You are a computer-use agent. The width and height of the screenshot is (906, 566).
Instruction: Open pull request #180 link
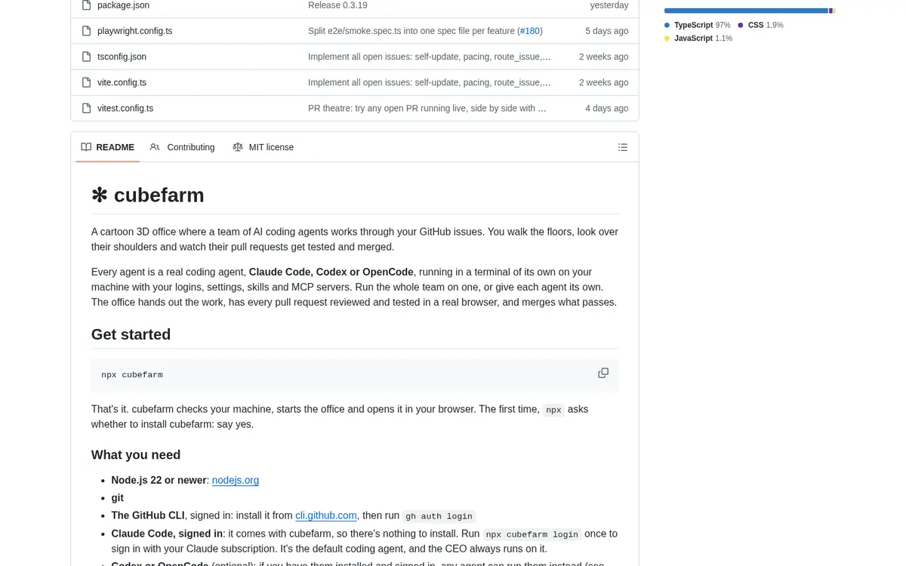(529, 31)
